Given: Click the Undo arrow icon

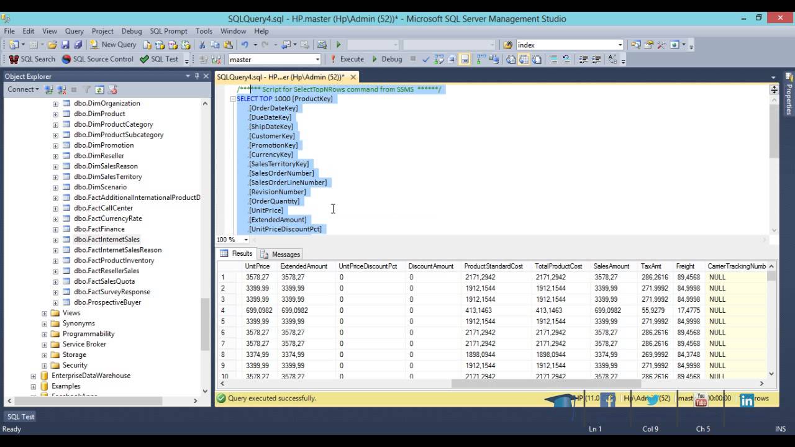Looking at the screenshot, I should click(245, 45).
